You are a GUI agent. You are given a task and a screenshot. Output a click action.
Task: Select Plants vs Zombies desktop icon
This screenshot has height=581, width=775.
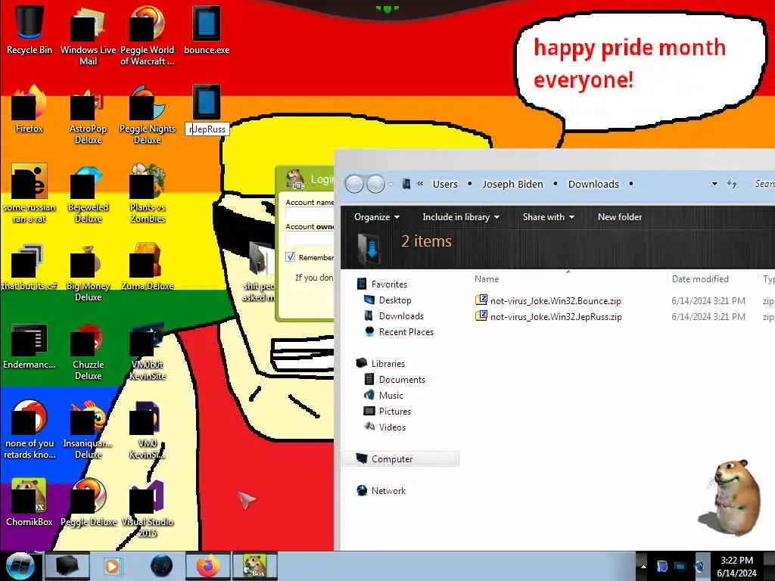147,193
